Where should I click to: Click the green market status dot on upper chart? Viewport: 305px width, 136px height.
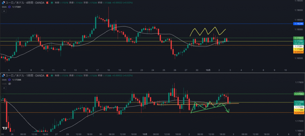[52, 2]
